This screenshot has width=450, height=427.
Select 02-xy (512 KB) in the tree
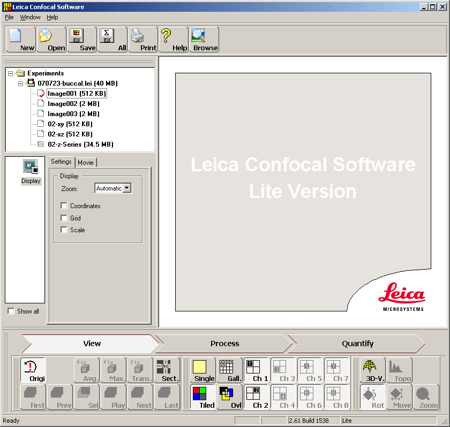(70, 124)
